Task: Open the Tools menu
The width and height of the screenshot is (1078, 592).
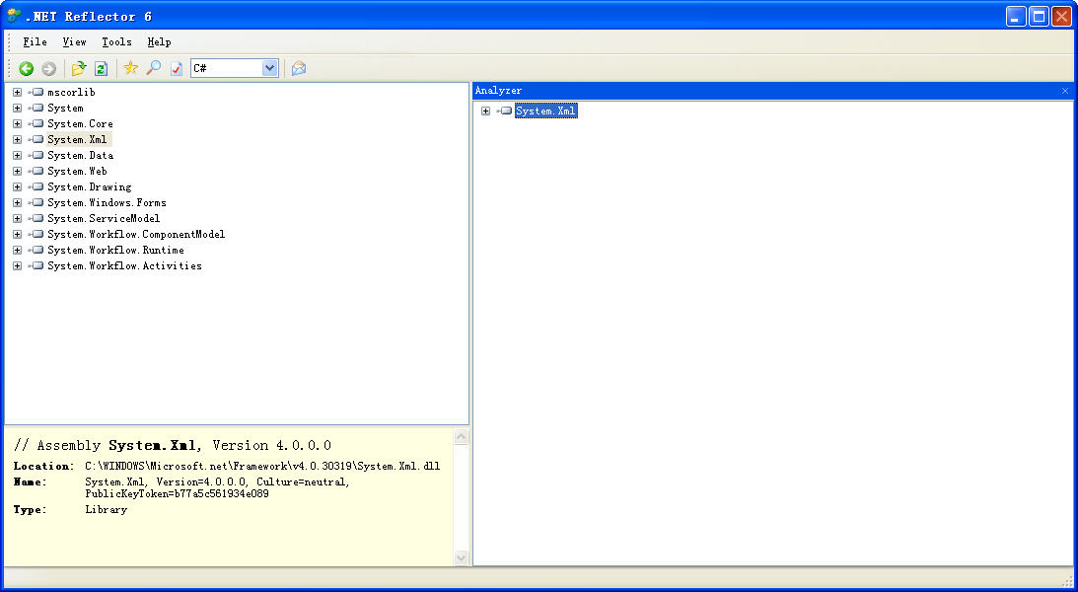Action: (116, 42)
